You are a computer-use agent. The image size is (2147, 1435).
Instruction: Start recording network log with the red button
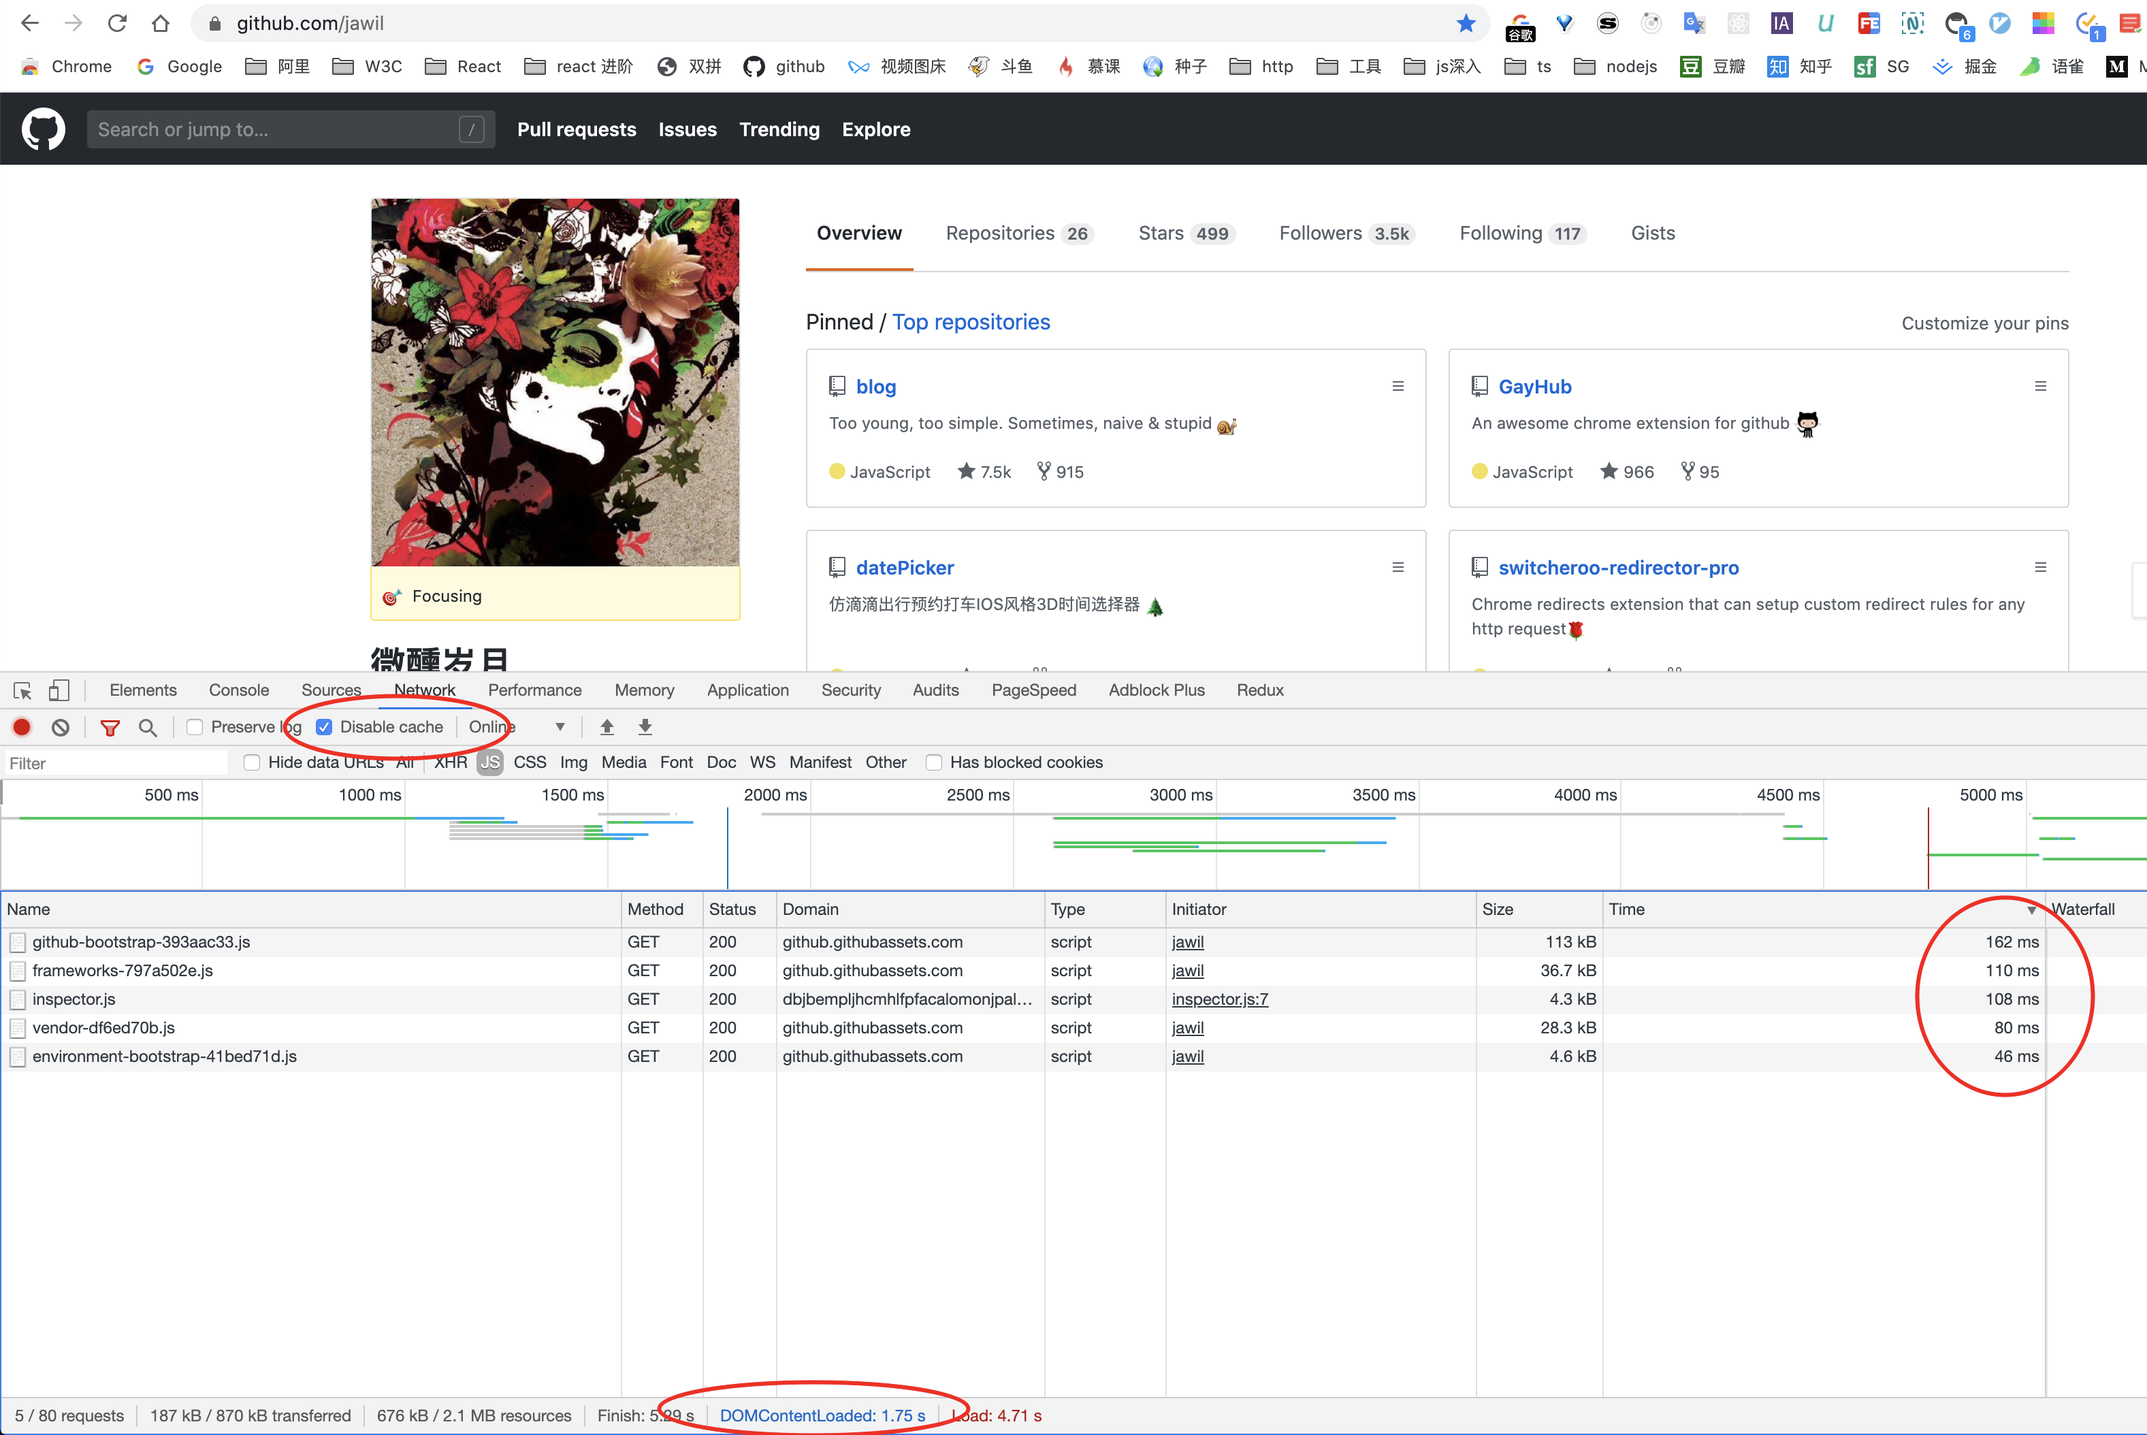click(x=22, y=728)
